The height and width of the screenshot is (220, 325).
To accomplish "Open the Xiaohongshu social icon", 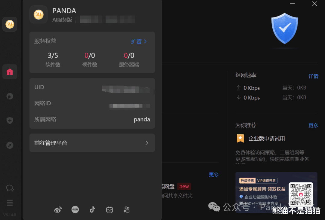I will (x=75, y=210).
